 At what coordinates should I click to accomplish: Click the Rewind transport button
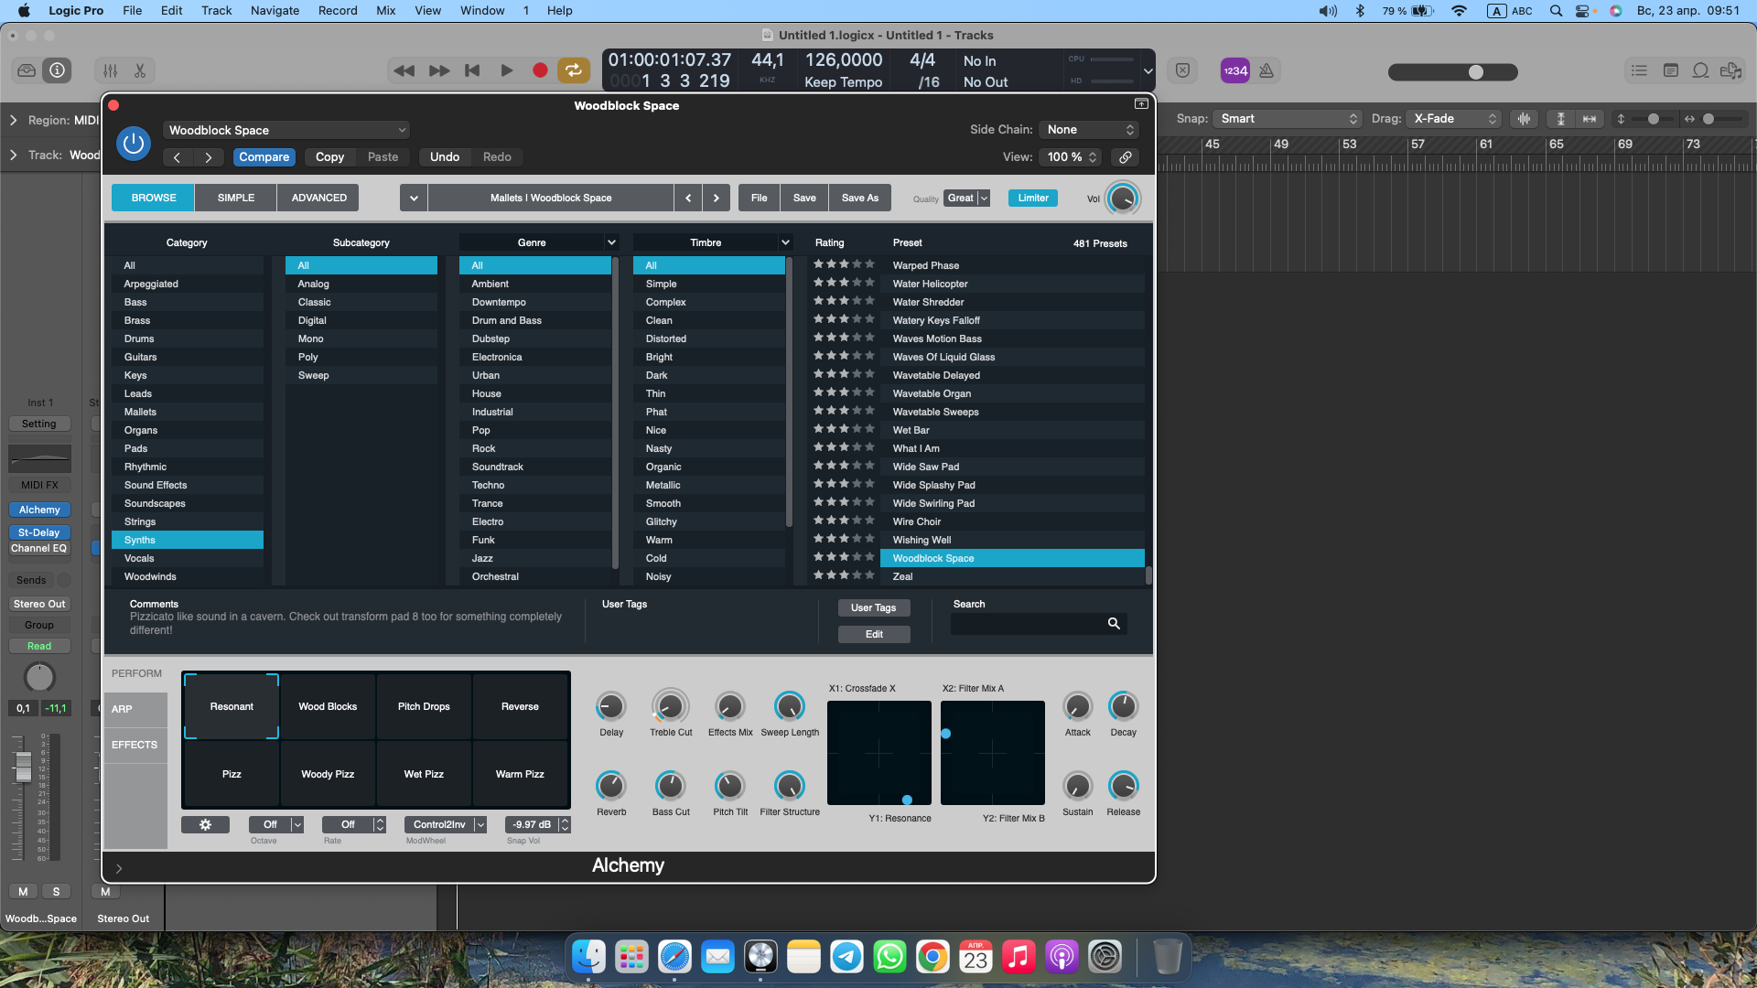click(x=404, y=70)
